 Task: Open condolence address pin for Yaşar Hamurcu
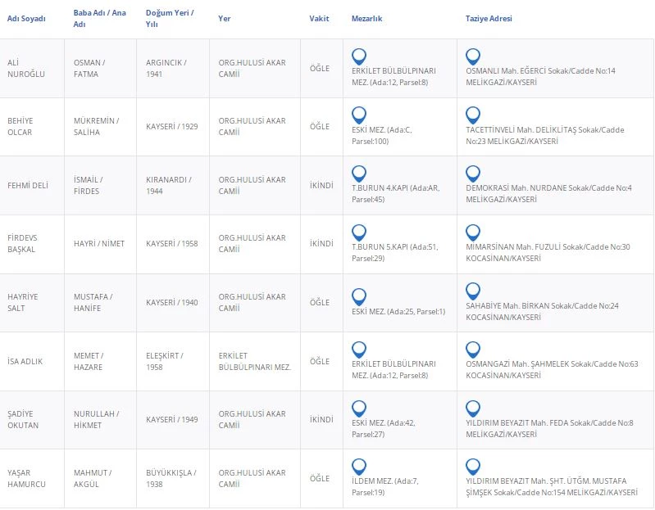[473, 467]
